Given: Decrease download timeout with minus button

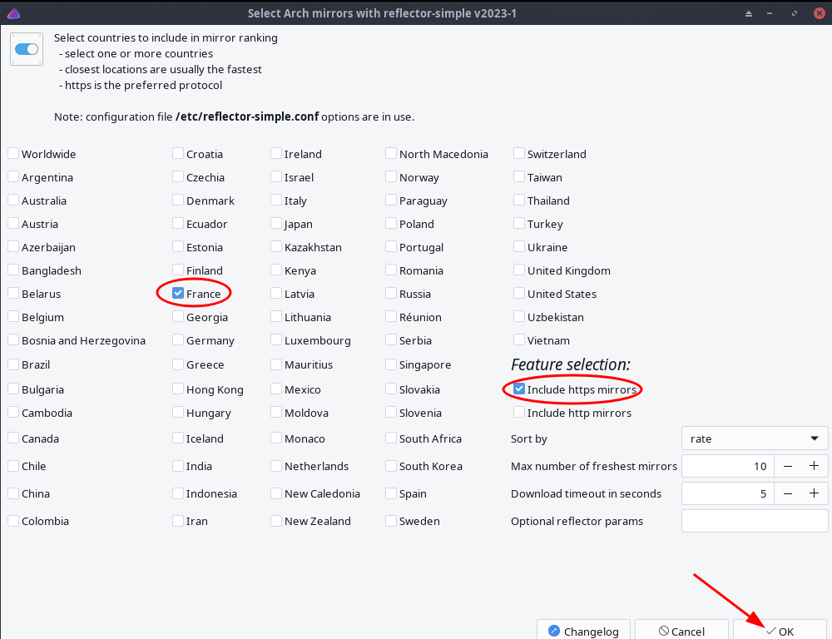Looking at the screenshot, I should 787,493.
